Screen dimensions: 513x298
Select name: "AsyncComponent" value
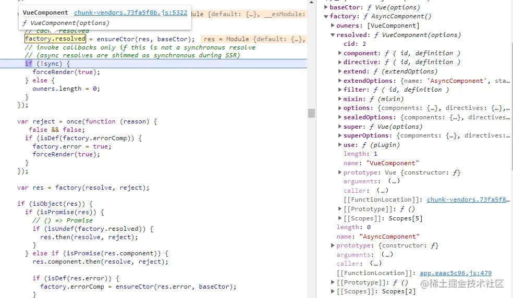click(389, 236)
